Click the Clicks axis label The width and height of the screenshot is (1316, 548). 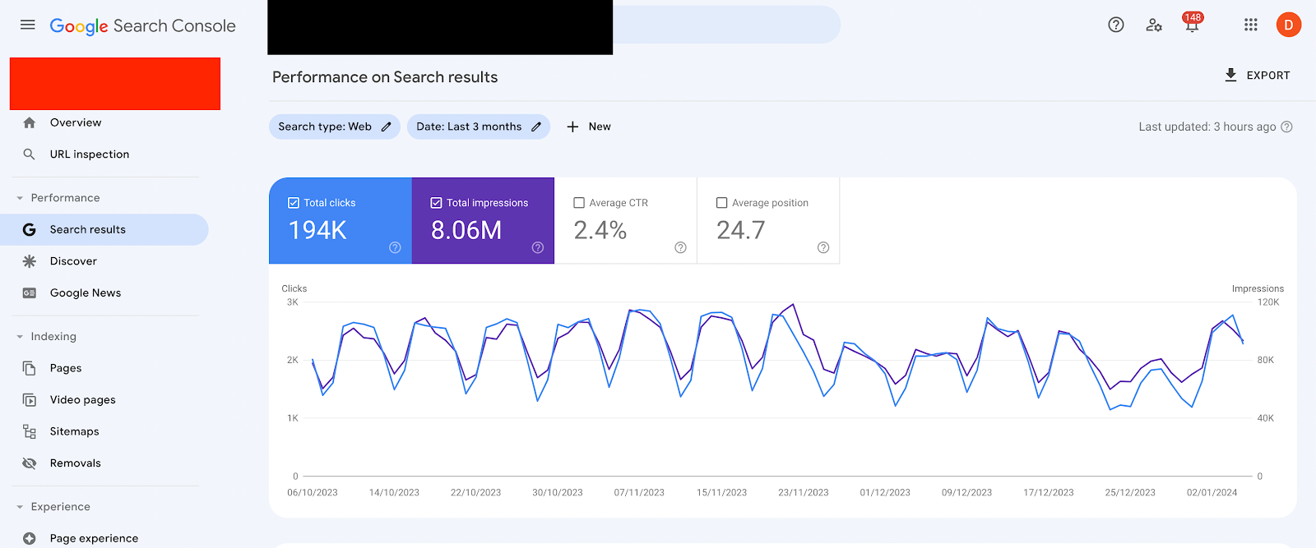[294, 288]
